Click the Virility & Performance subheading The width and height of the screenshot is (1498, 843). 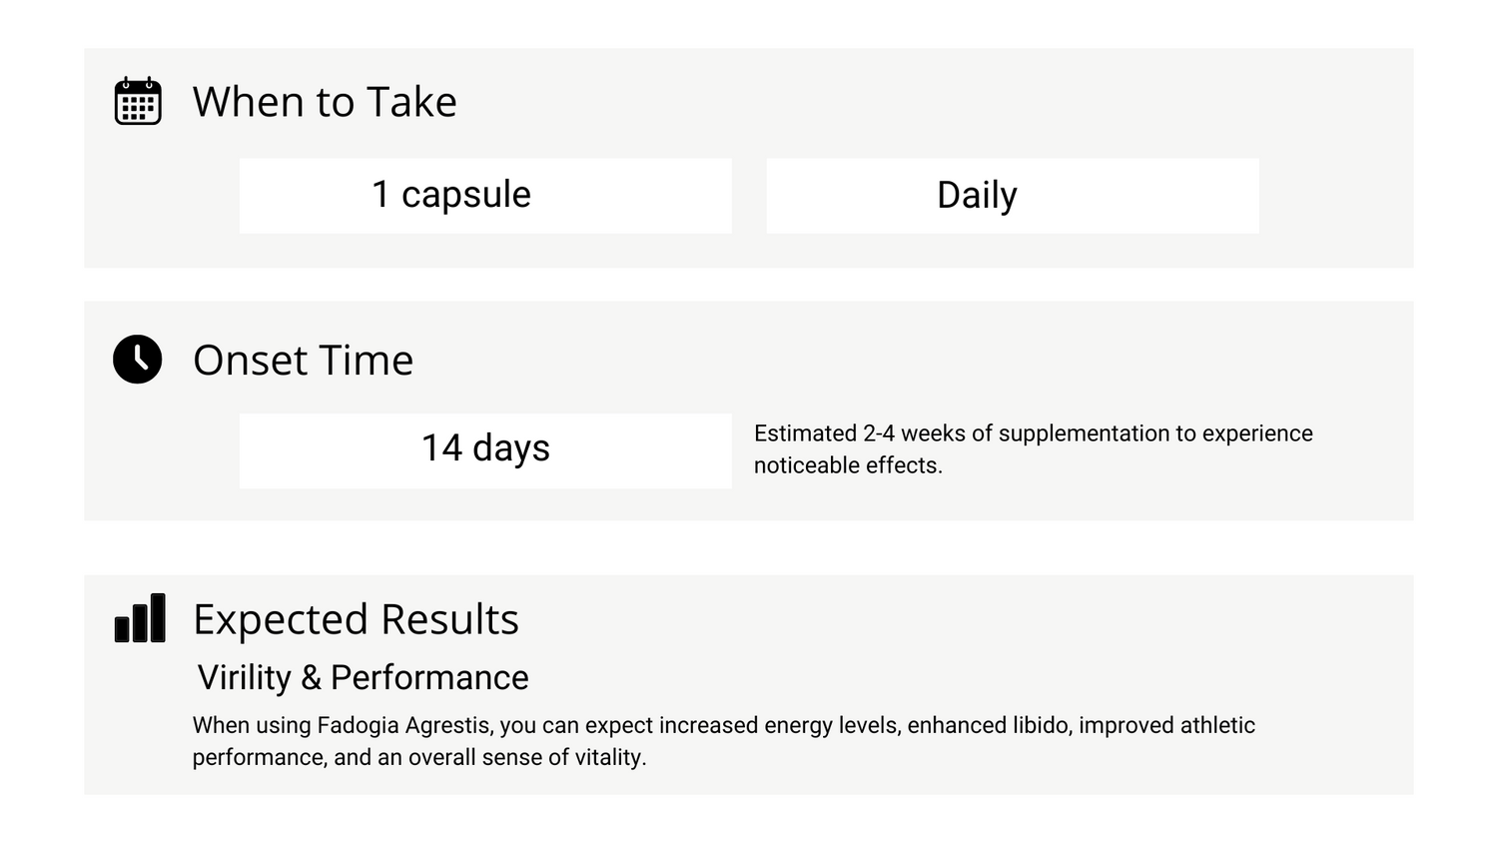[x=363, y=677]
